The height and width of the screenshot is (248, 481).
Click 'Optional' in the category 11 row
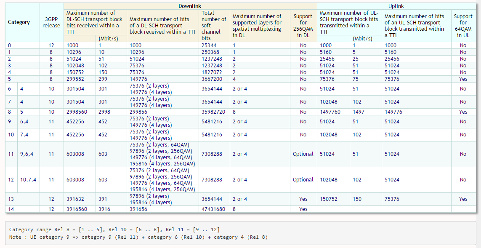pos(303,154)
